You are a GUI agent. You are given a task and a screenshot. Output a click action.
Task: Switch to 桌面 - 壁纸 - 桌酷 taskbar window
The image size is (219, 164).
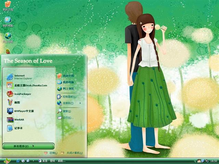52,161
